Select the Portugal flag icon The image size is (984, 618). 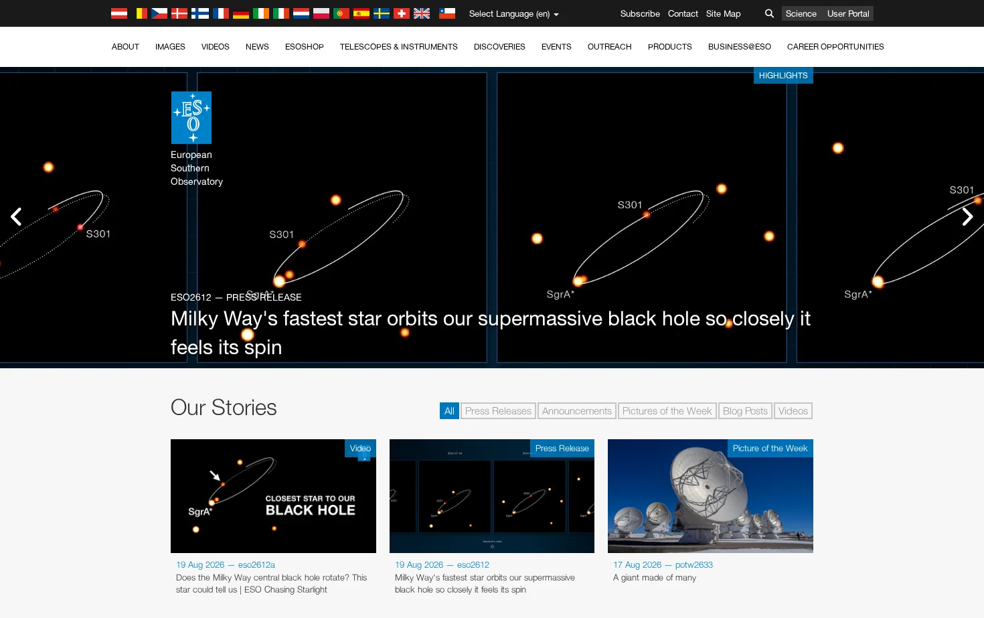[x=341, y=13]
